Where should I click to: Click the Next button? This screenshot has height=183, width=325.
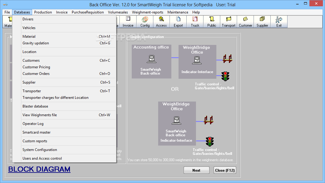[196, 170]
